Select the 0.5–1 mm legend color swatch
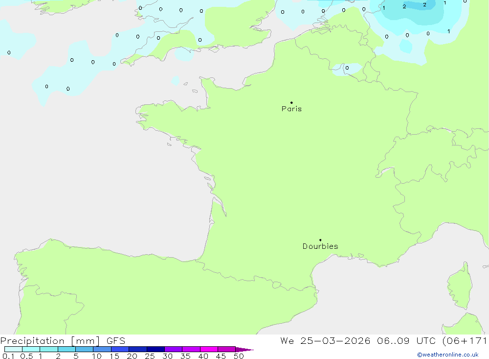489x359 pixels. [x=31, y=349]
